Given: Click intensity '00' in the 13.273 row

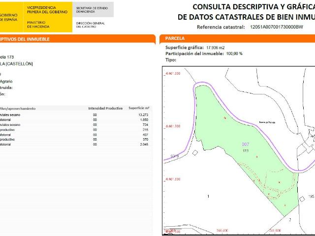Looking at the screenshot, I should pos(95,115).
